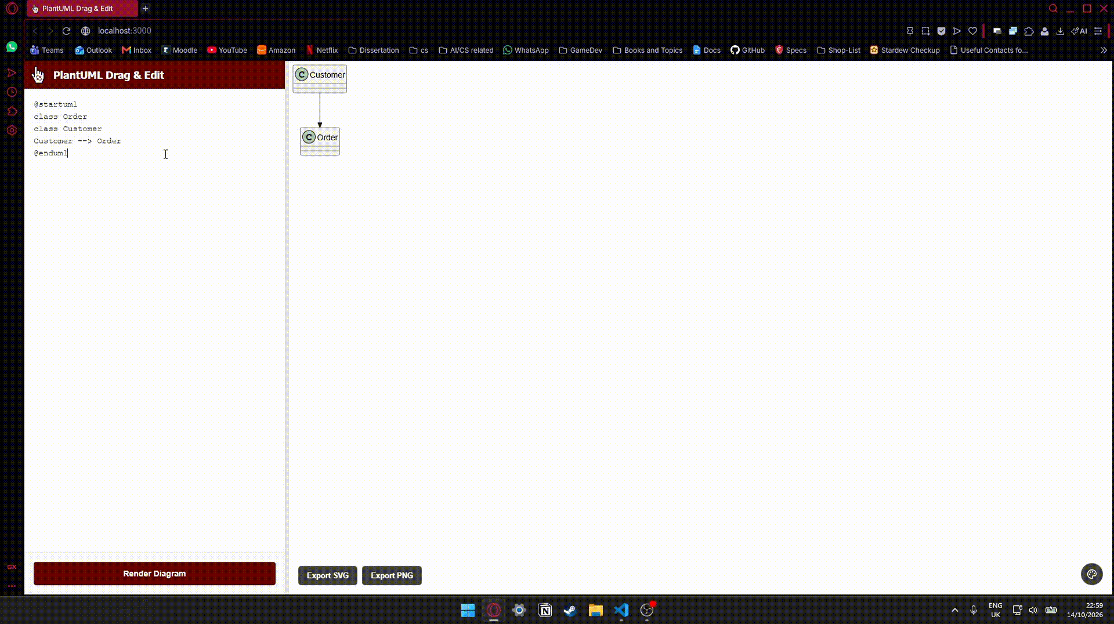Open the theme palette icon button
The image size is (1114, 624).
[1091, 574]
